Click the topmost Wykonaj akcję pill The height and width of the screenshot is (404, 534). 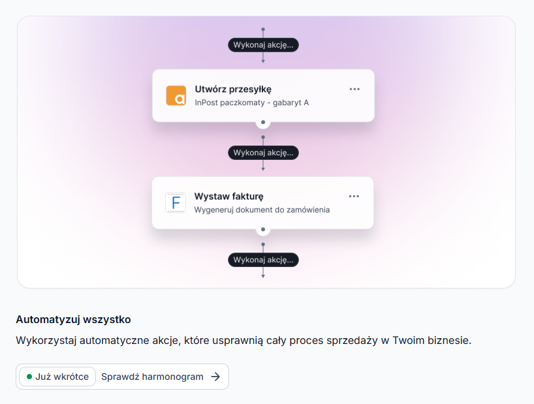[263, 45]
